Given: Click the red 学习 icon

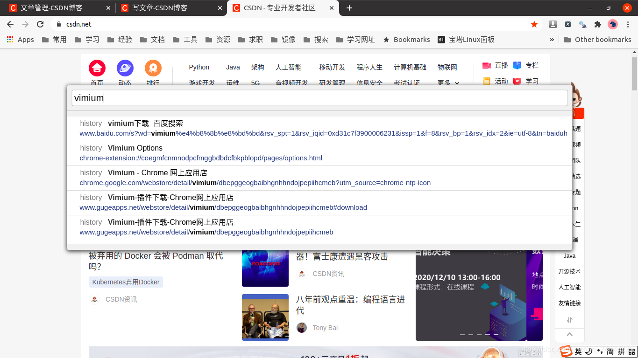Looking at the screenshot, I should 516,81.
